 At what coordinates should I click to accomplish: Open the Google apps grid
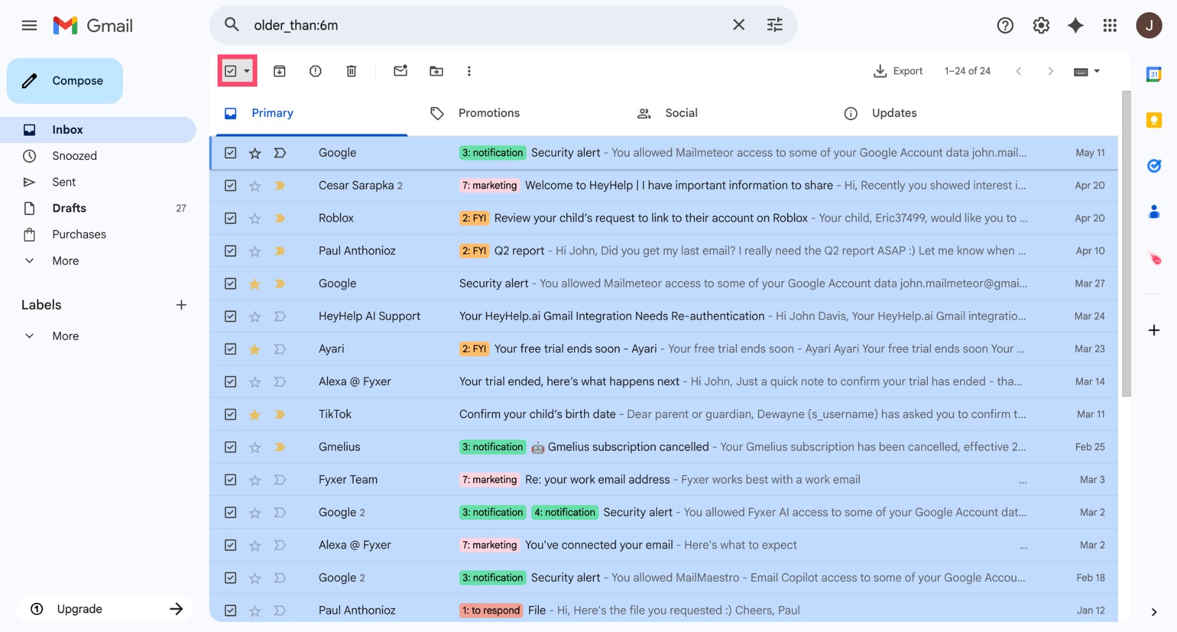click(1110, 25)
